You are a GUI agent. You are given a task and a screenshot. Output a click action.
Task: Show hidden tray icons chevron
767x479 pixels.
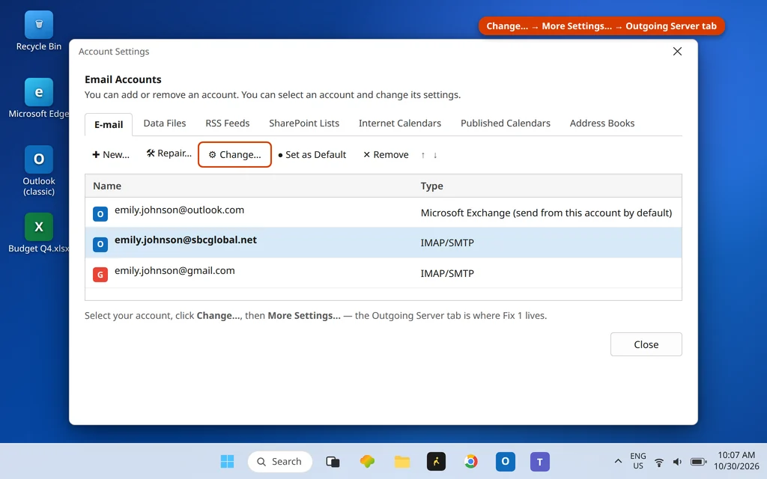tap(618, 461)
